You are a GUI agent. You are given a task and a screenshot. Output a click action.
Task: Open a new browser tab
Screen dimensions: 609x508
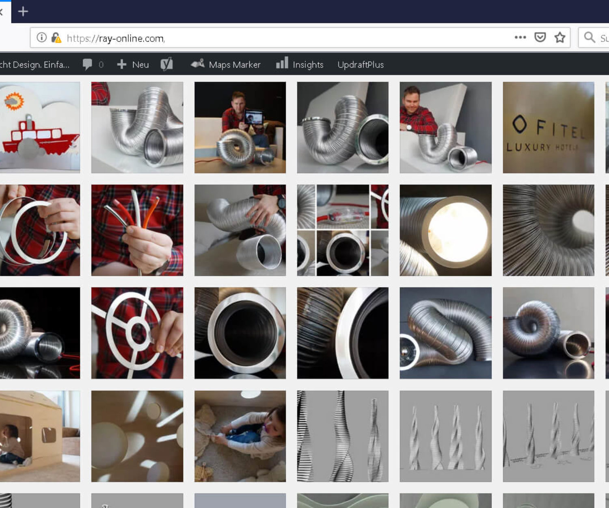23,11
